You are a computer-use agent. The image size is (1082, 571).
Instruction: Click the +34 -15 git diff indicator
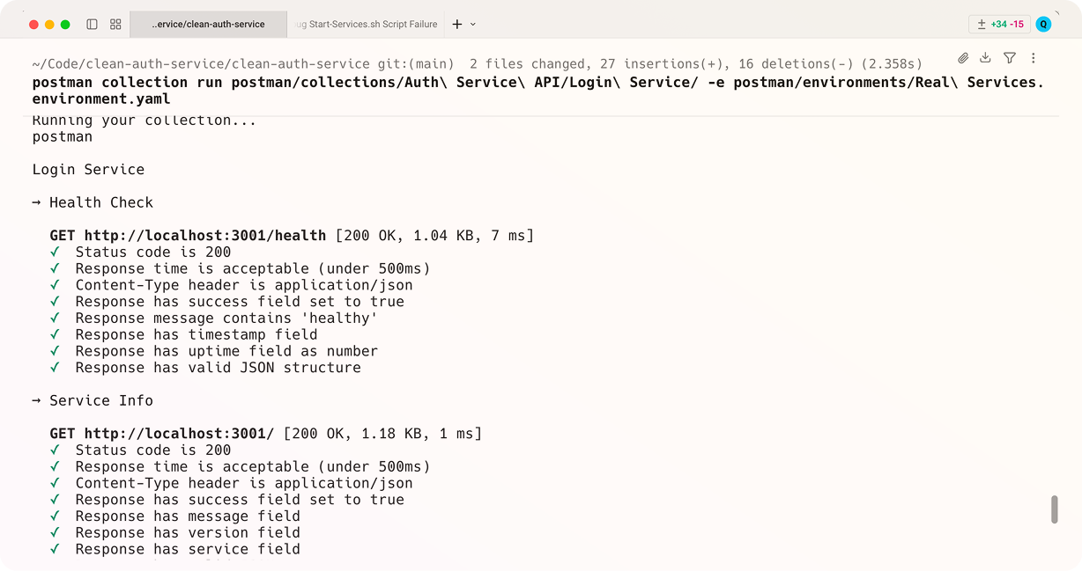pyautogui.click(x=1000, y=24)
